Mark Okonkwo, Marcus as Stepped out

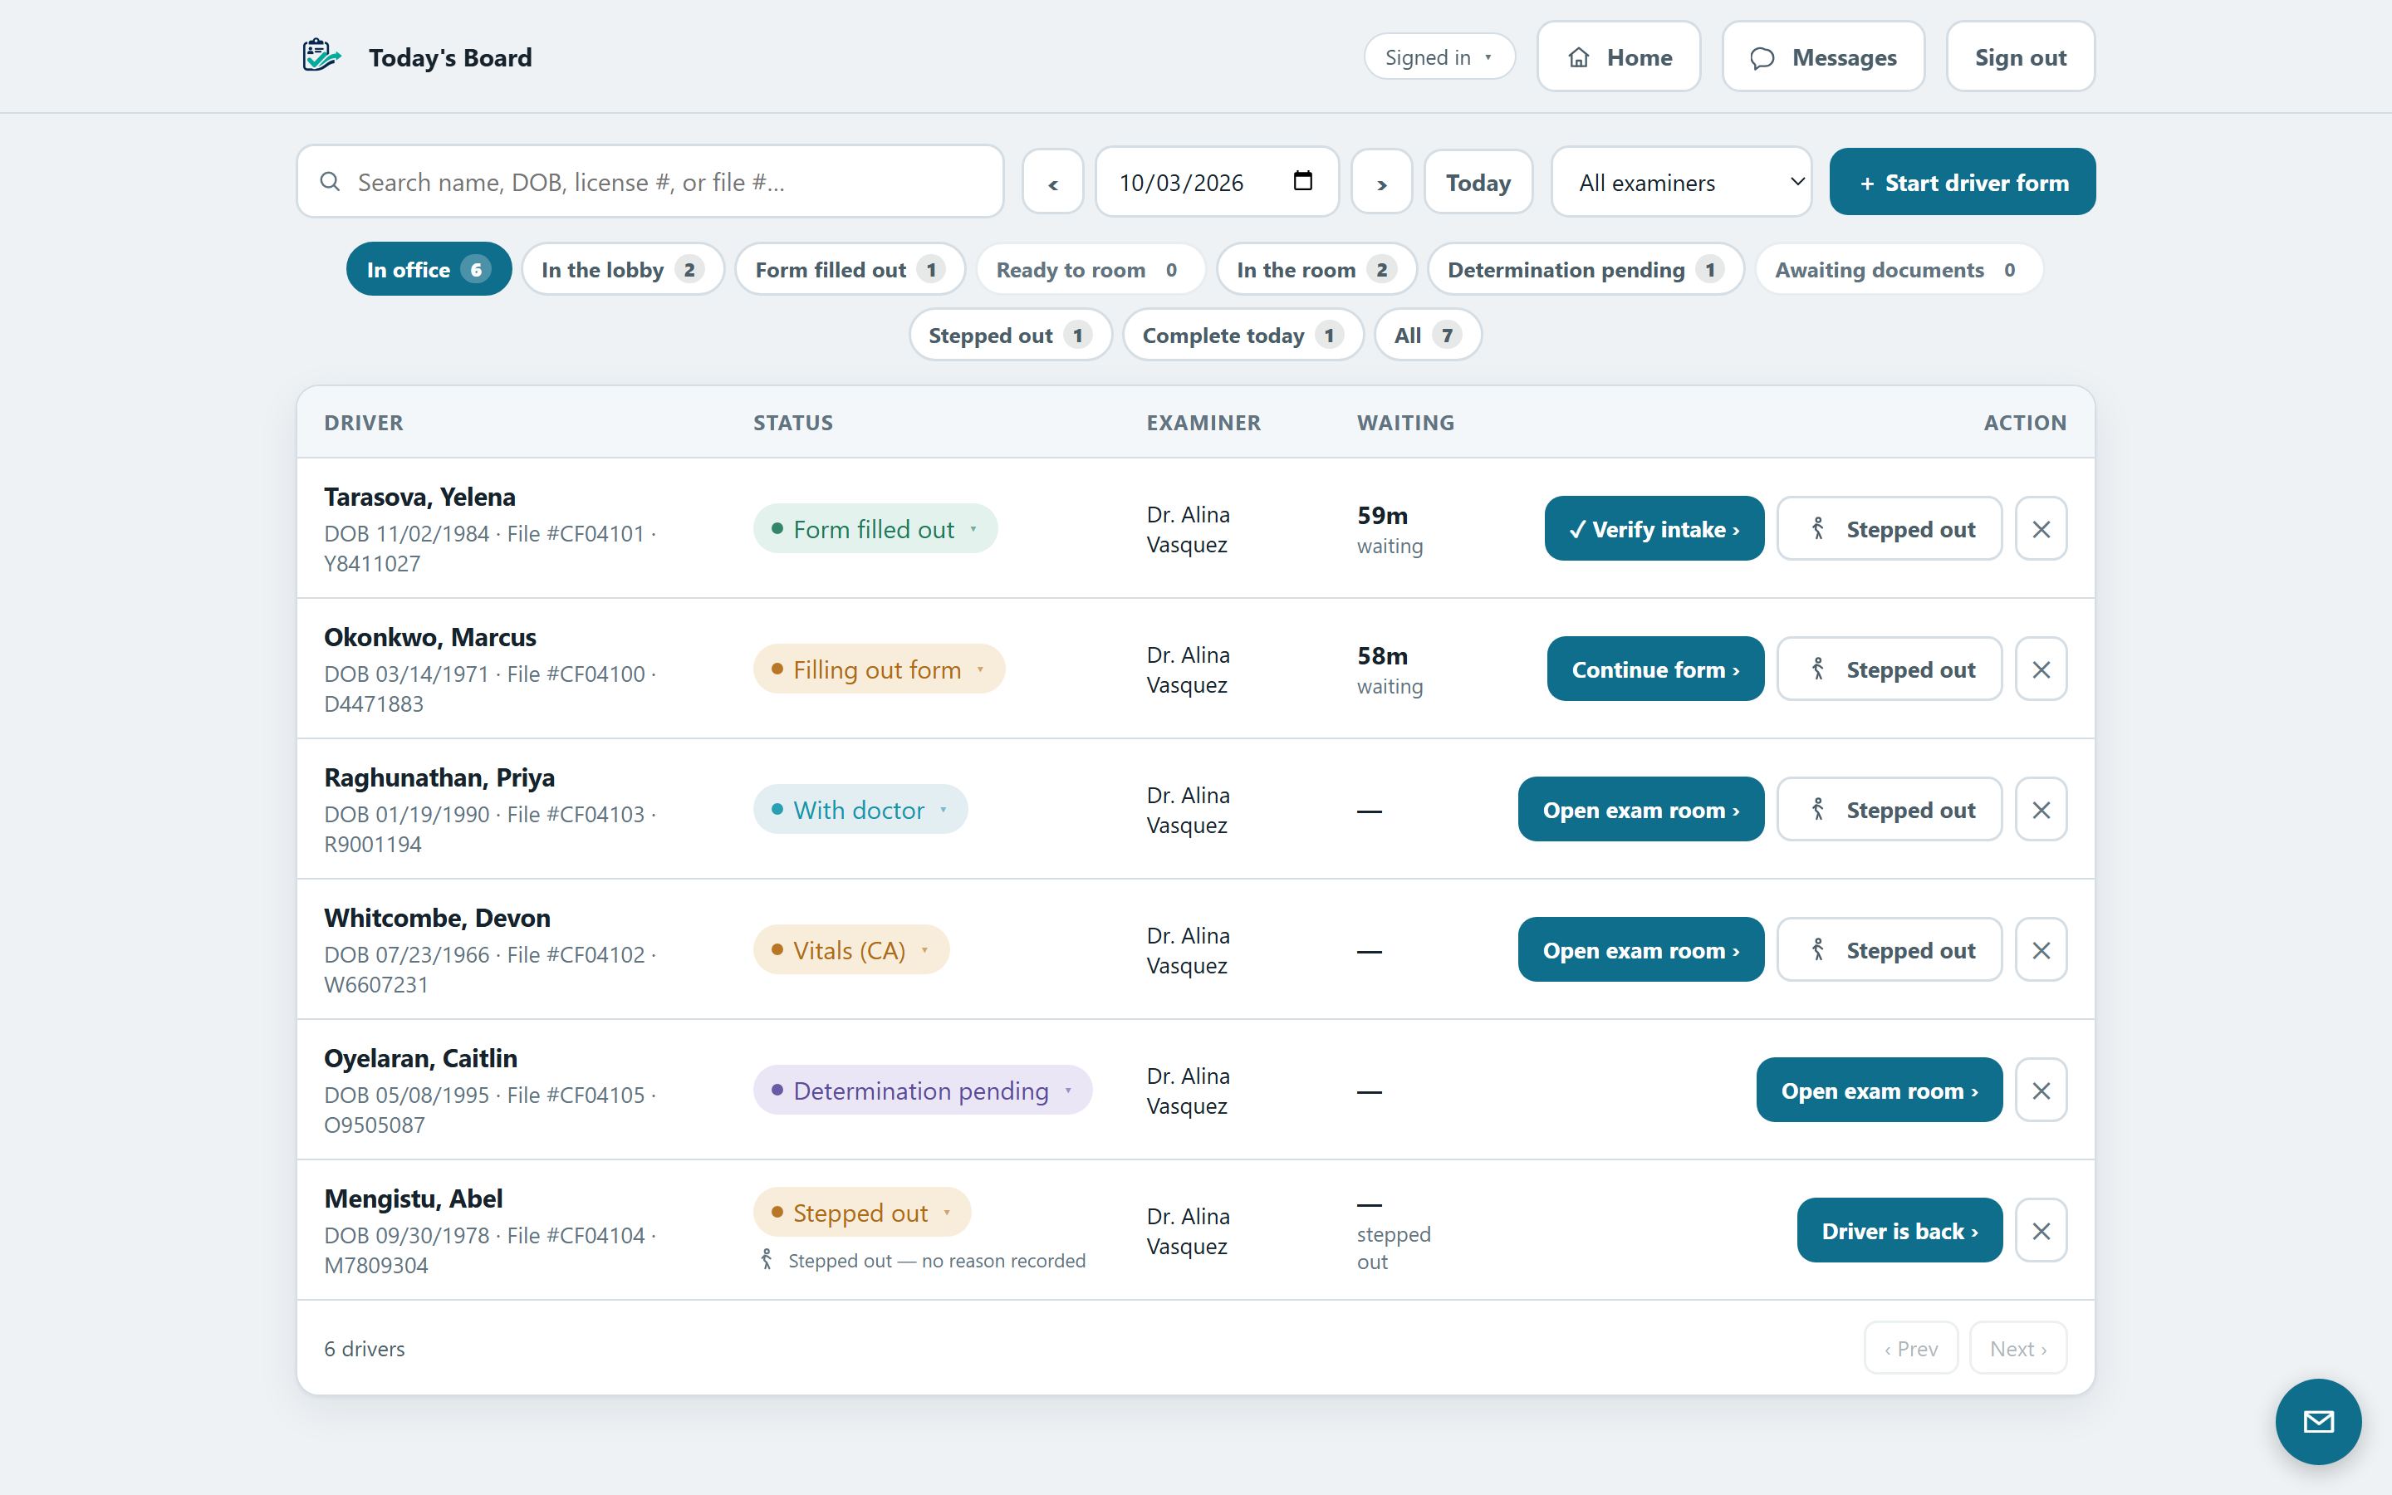[x=1889, y=669]
